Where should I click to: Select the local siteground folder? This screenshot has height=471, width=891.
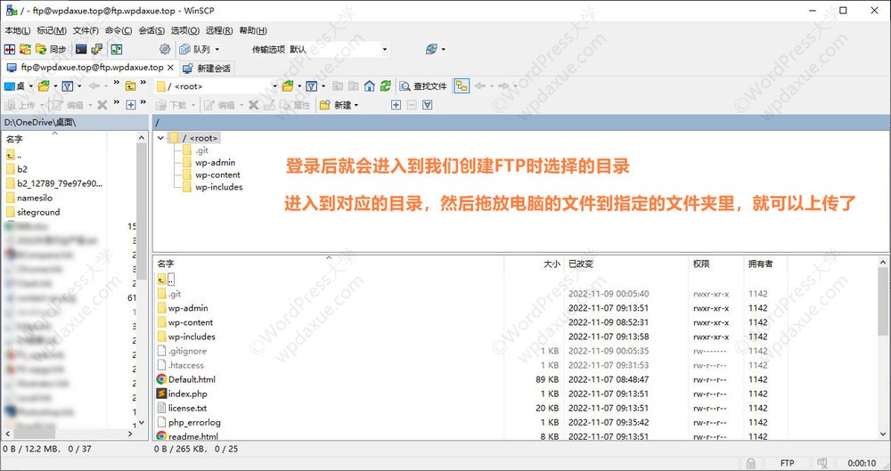coord(38,212)
